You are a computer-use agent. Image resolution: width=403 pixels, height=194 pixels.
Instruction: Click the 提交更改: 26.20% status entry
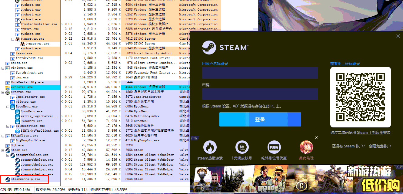(x=51, y=190)
